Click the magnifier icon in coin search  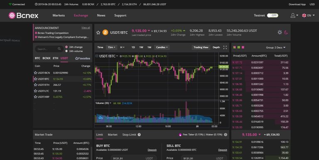pyautogui.click(x=59, y=49)
